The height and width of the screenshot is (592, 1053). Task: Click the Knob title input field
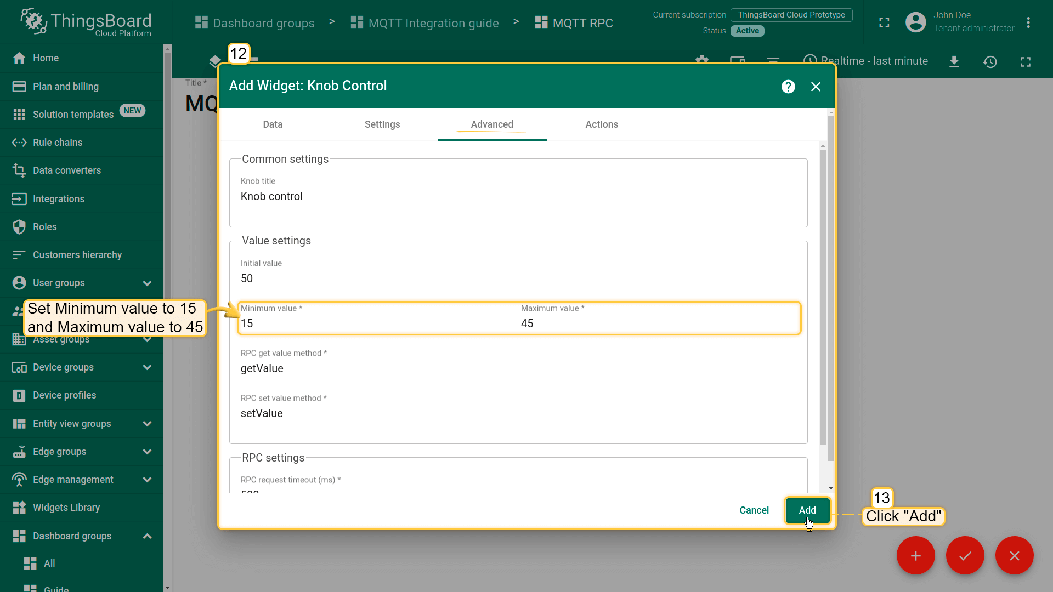(518, 196)
